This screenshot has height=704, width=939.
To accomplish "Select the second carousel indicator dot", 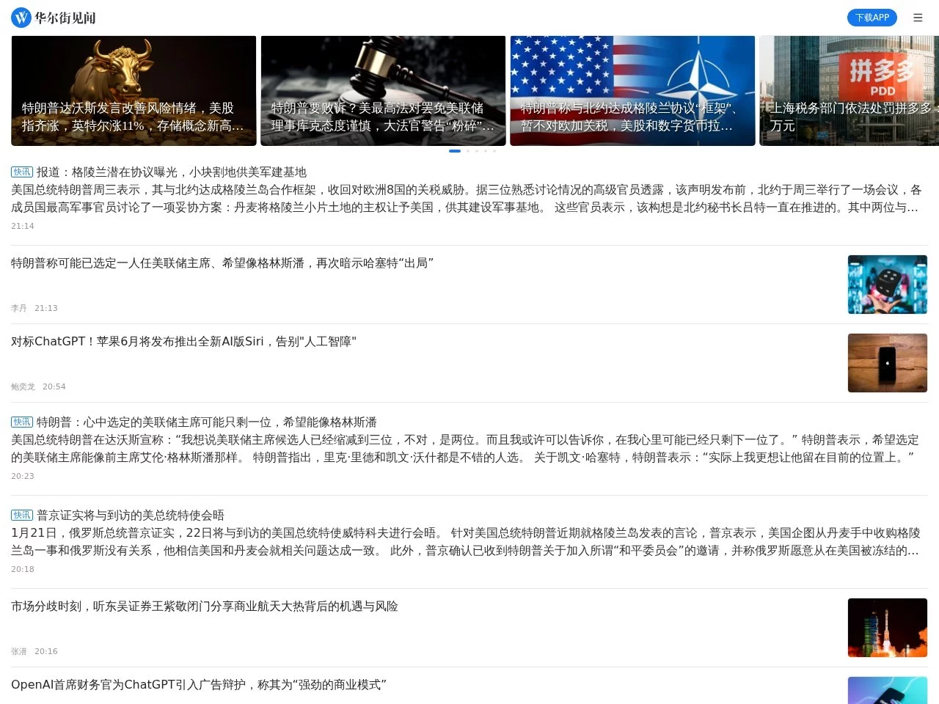I will pos(467,151).
